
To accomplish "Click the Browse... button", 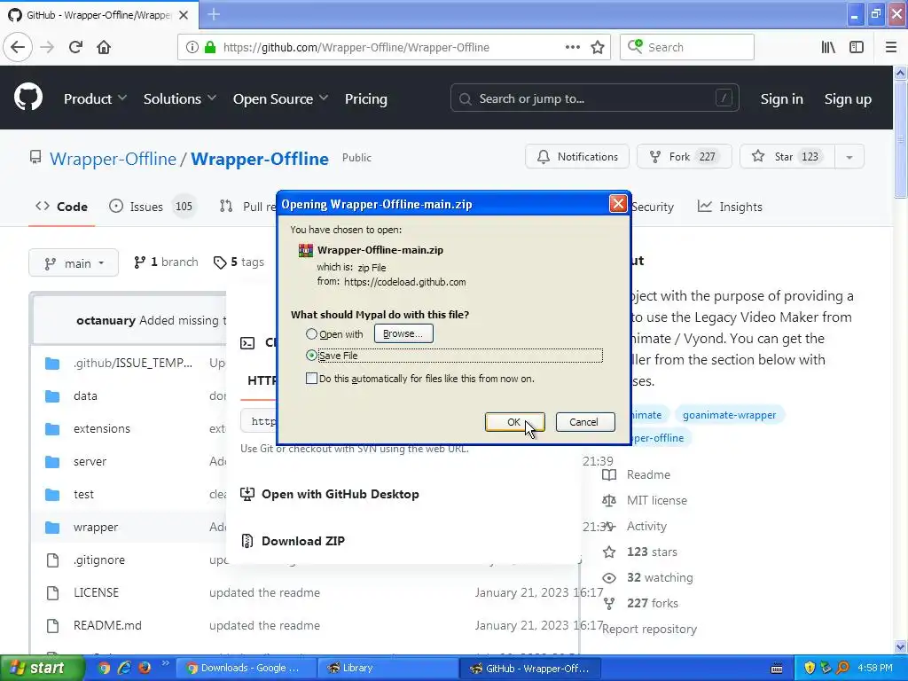I will [403, 333].
